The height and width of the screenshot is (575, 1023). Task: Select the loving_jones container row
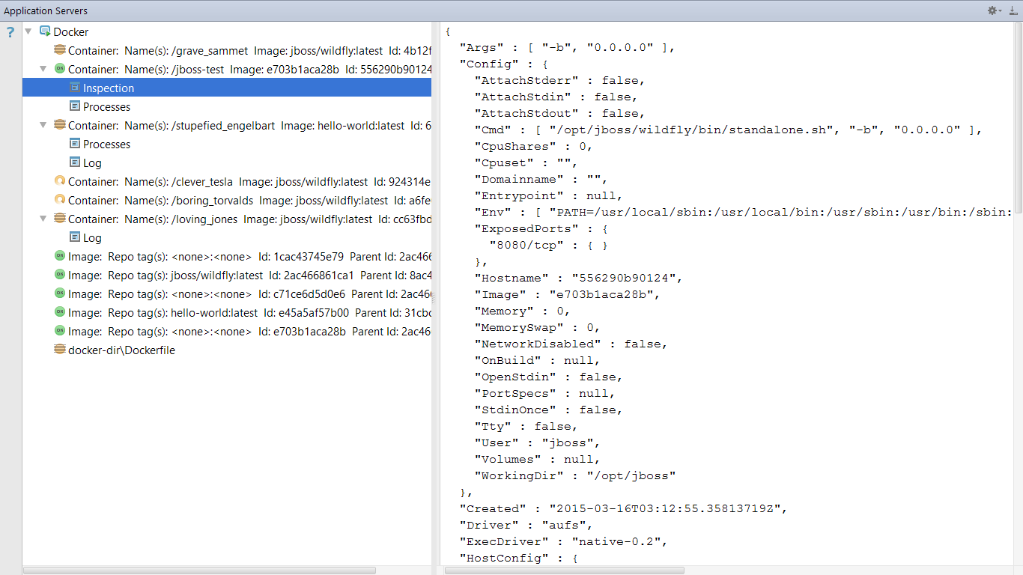point(227,219)
